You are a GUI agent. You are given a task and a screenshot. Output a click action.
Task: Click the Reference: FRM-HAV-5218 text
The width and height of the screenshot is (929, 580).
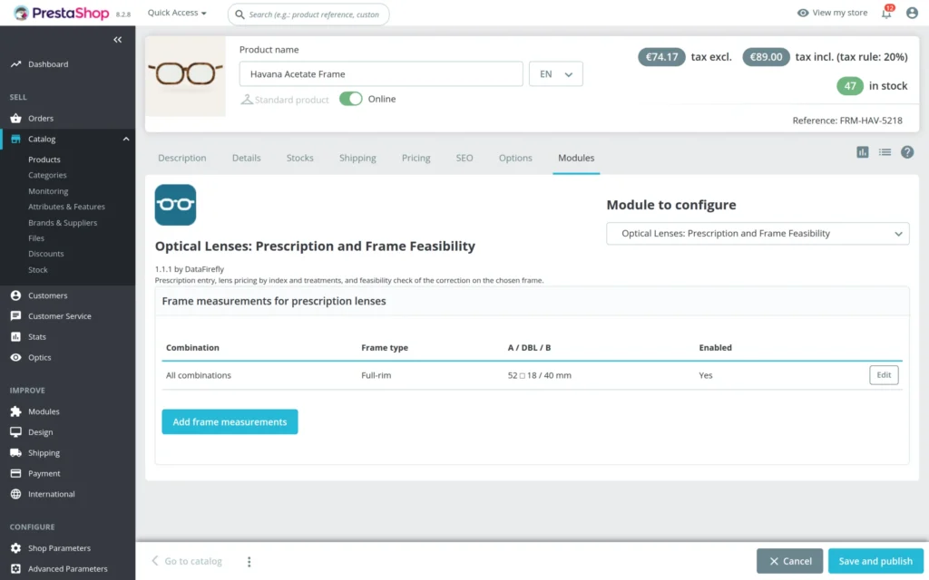[x=847, y=121]
